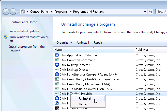The width and height of the screenshot is (167, 111).
Task: Click publisher cell for Citrix Common Commands
Action: pyautogui.click(x=148, y=60)
